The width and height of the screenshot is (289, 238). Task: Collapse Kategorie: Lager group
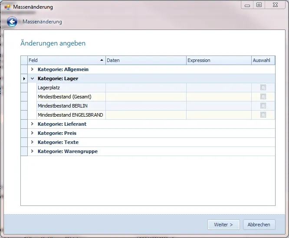[32, 78]
